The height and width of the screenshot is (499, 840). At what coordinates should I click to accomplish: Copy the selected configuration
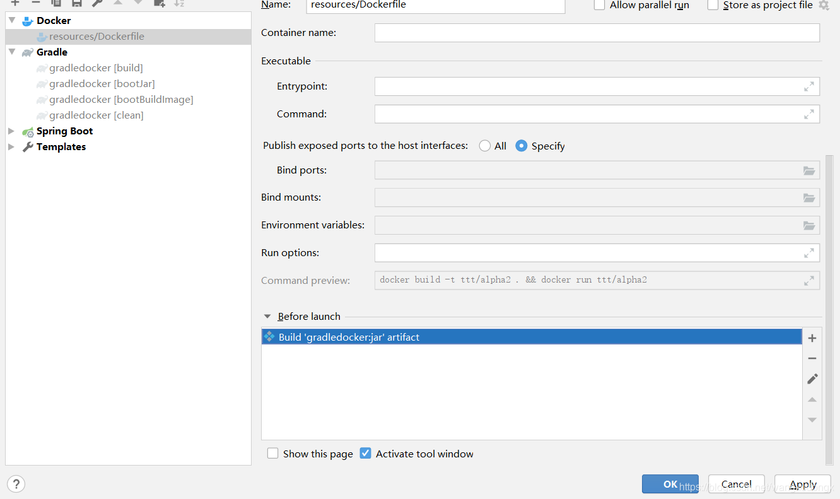56,3
